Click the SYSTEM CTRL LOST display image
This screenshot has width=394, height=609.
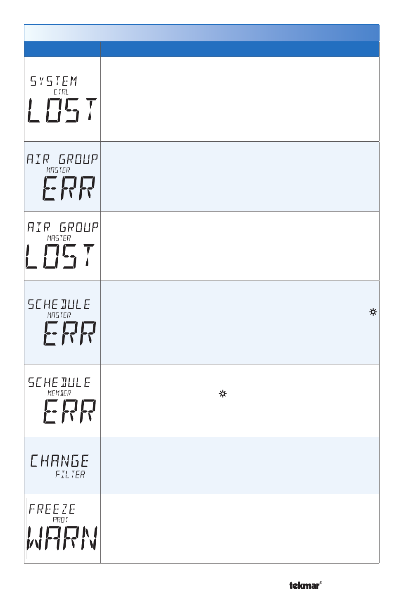(x=62, y=99)
